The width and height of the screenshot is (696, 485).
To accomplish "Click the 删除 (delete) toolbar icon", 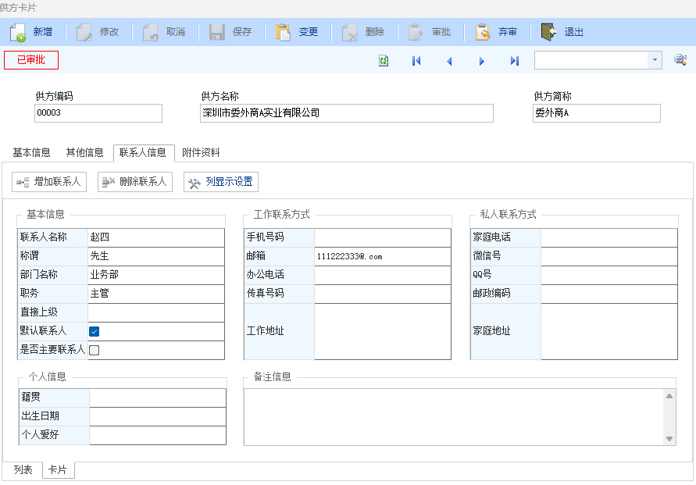I will click(350, 32).
